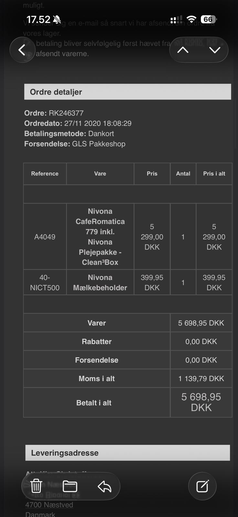The width and height of the screenshot is (238, 517).
Task: Tap the battery indicator showing 66
Action: pyautogui.click(x=208, y=19)
